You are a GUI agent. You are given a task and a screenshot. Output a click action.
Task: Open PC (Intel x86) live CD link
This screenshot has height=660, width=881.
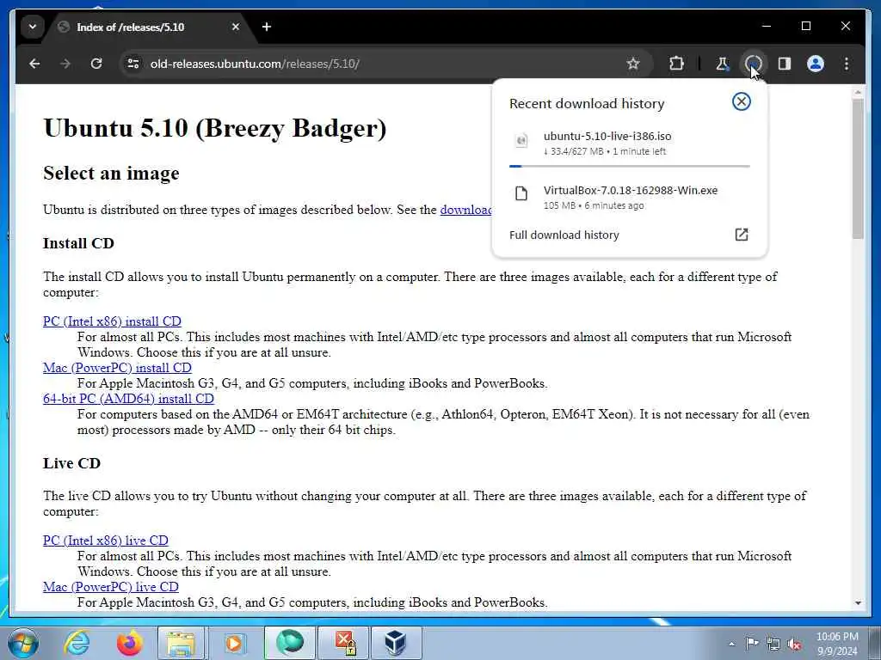tap(106, 541)
